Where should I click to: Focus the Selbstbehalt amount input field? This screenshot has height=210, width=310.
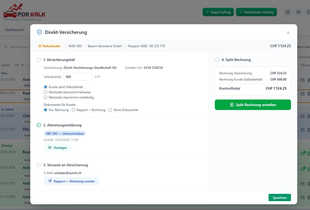tap(78, 77)
